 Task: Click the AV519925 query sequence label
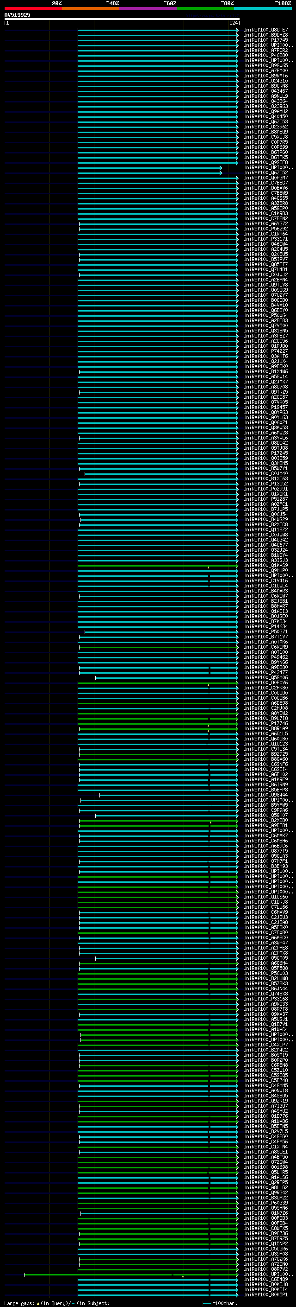pos(17,15)
